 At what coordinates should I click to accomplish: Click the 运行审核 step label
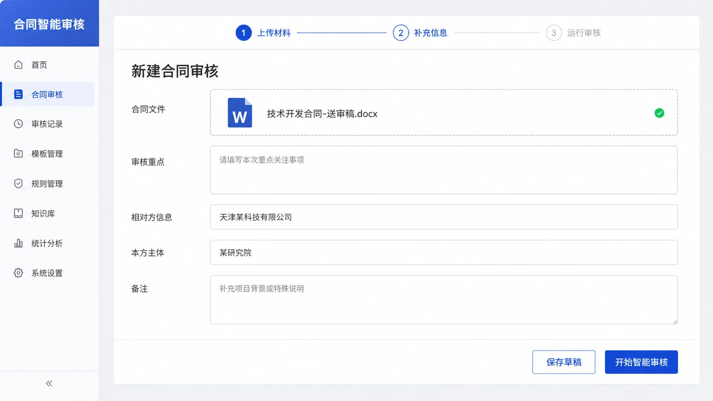tap(584, 33)
